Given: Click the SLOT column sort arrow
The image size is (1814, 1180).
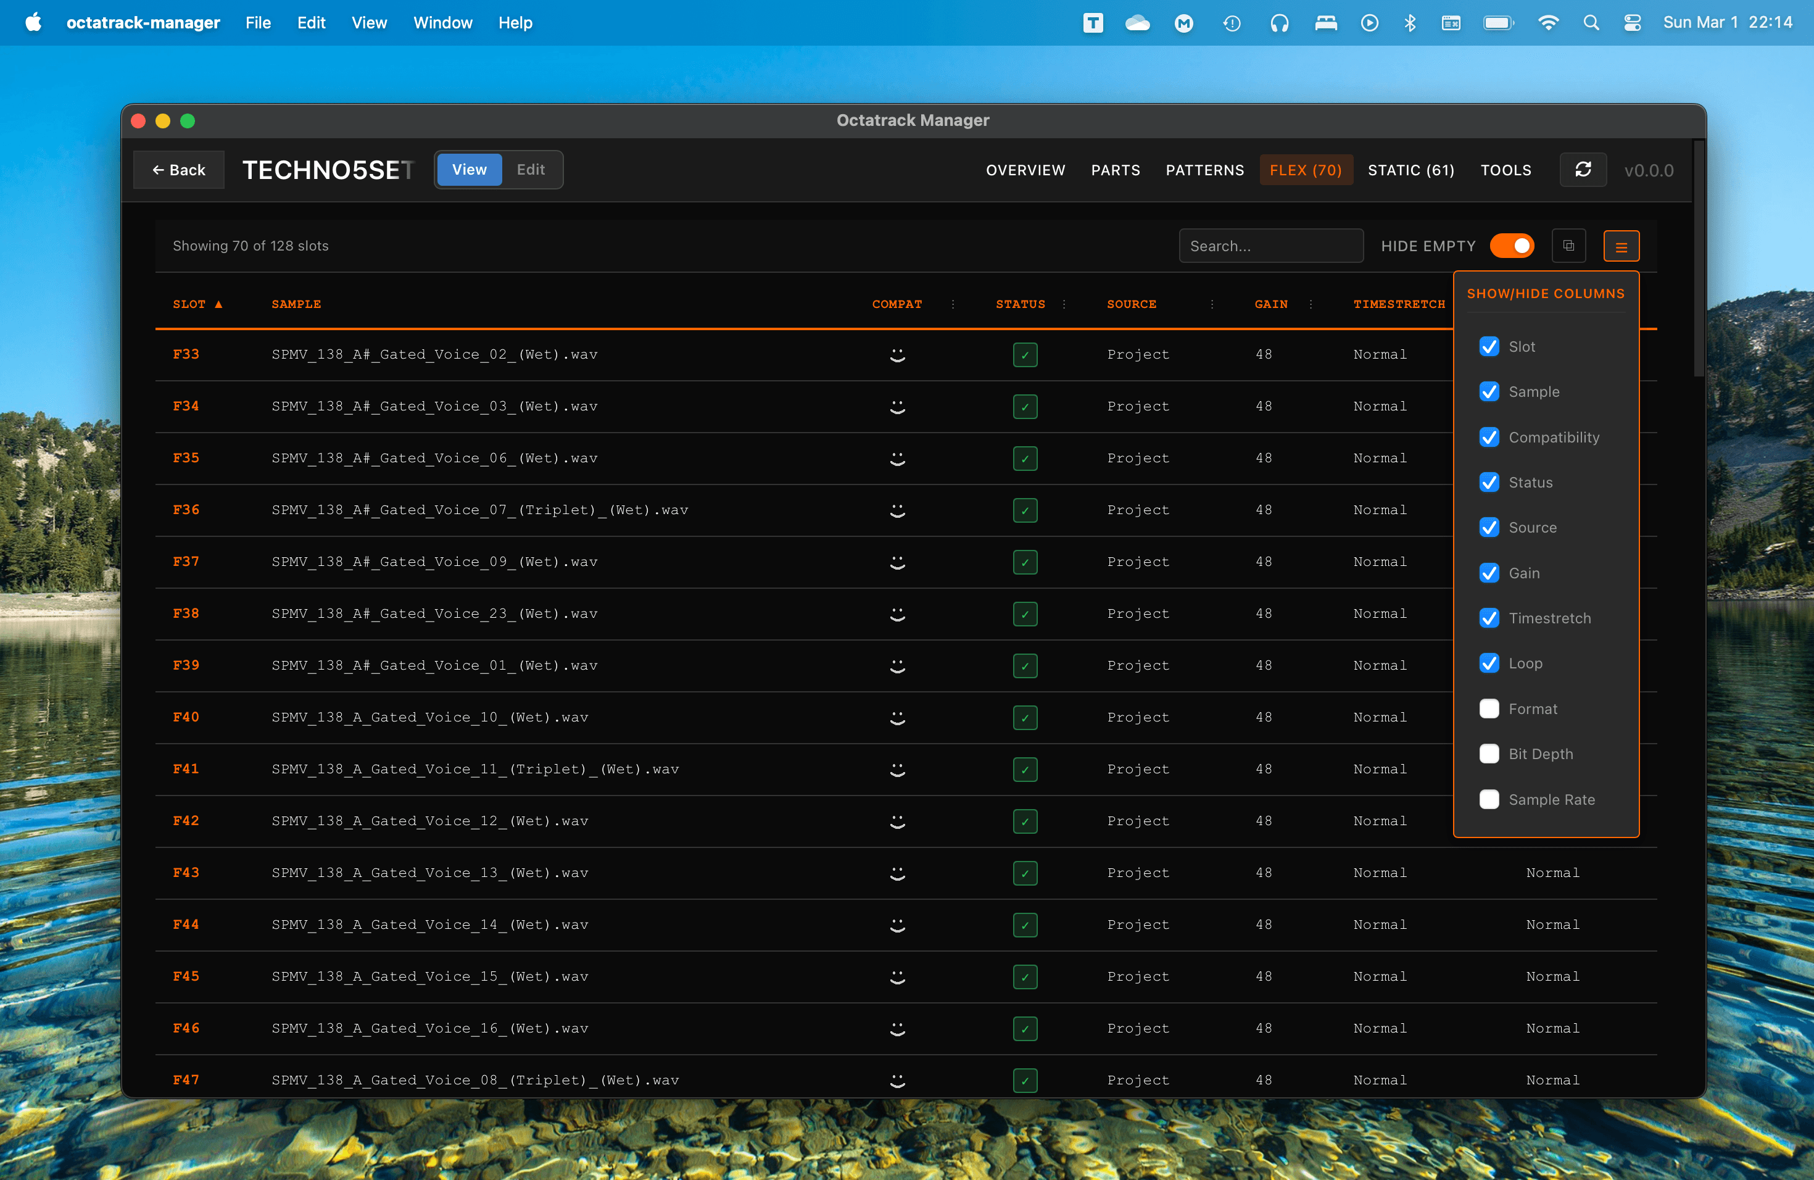Looking at the screenshot, I should (218, 304).
